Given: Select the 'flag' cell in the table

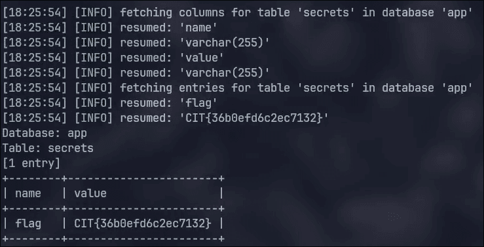Looking at the screenshot, I should tap(28, 223).
